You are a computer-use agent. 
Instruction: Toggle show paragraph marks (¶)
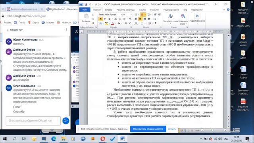click(x=156, y=23)
